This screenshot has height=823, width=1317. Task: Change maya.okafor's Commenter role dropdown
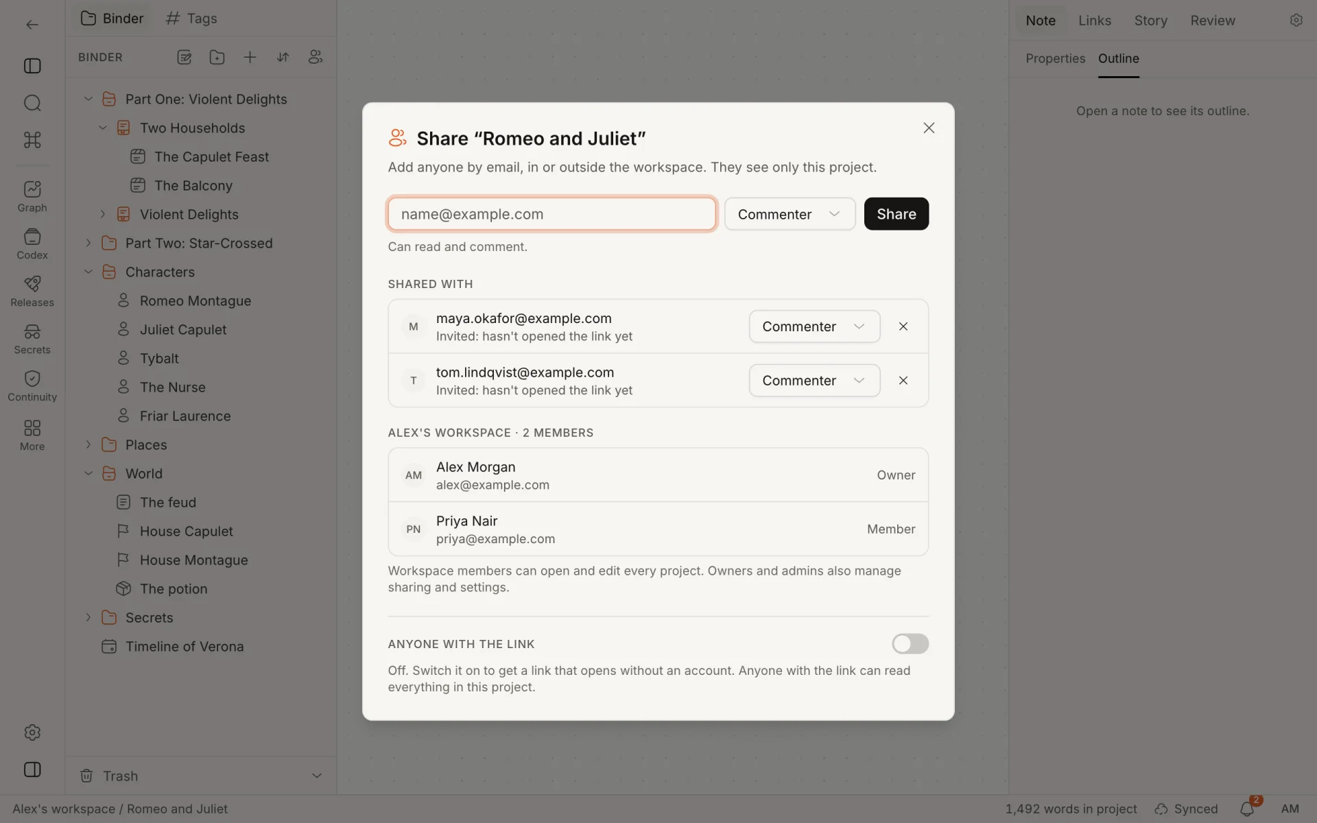814,326
